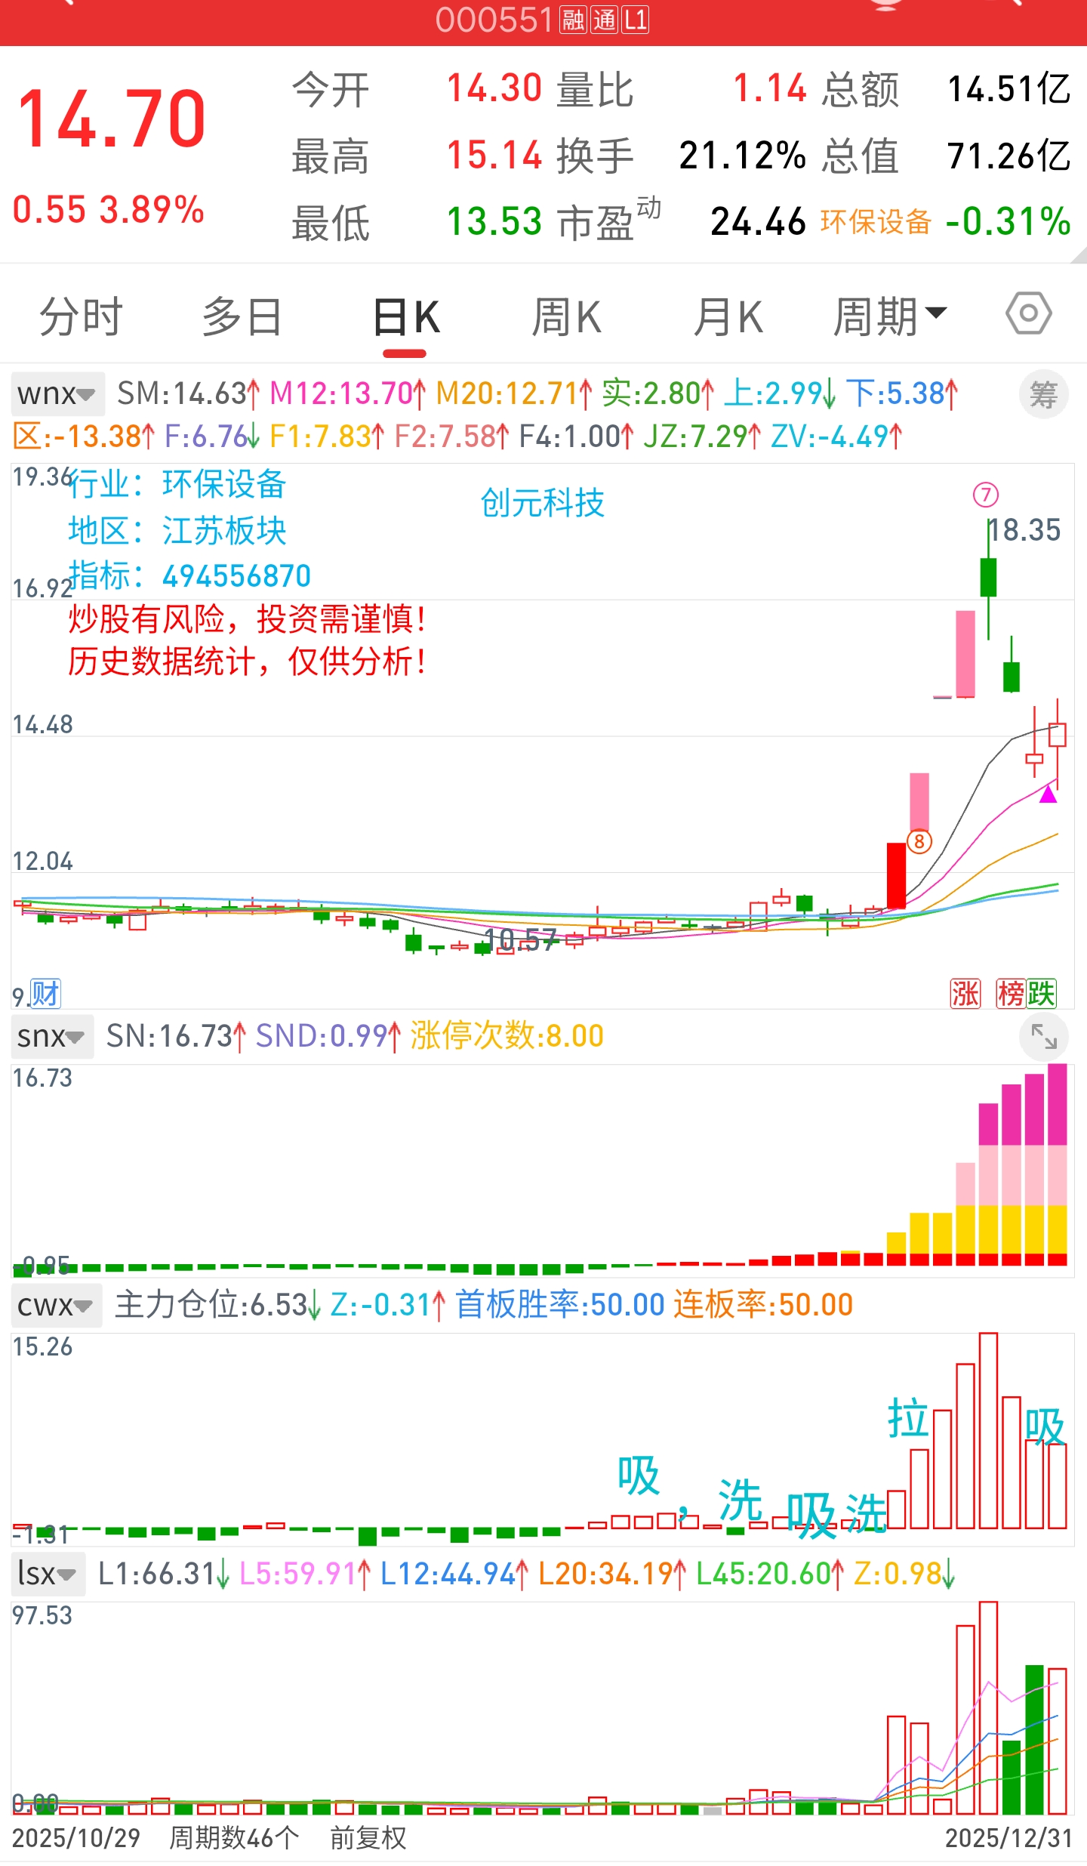
Task: Open the snx indicator dropdown
Action: pos(51,1036)
